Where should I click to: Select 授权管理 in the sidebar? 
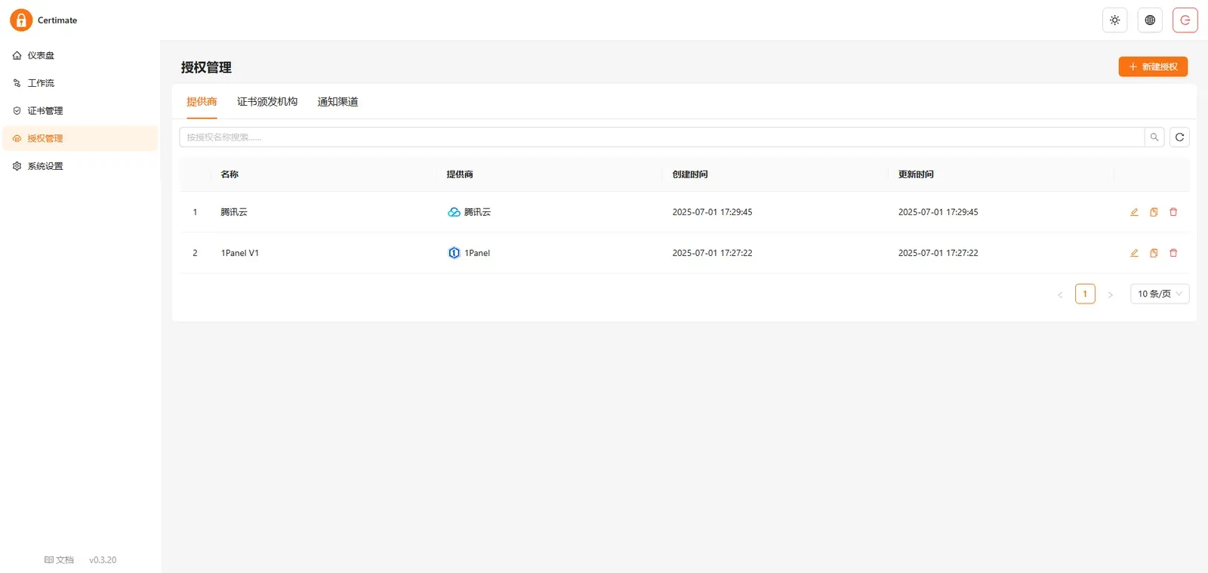pyautogui.click(x=80, y=138)
